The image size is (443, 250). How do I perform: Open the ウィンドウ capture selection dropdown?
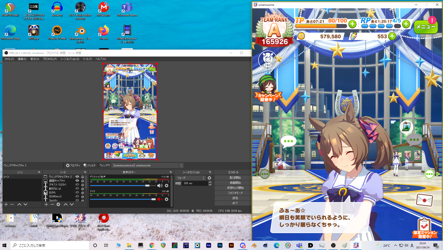[148, 165]
